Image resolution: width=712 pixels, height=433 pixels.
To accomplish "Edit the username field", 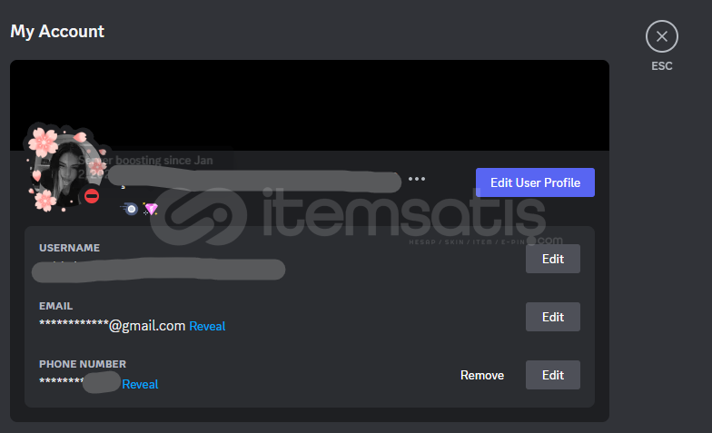I will tap(552, 259).
